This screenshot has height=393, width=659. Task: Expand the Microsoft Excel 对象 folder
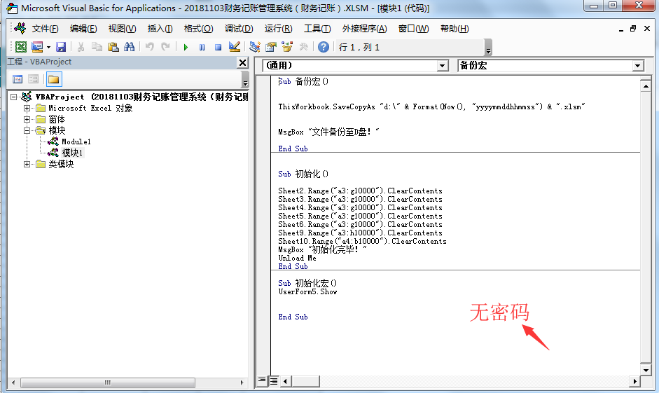pos(27,108)
